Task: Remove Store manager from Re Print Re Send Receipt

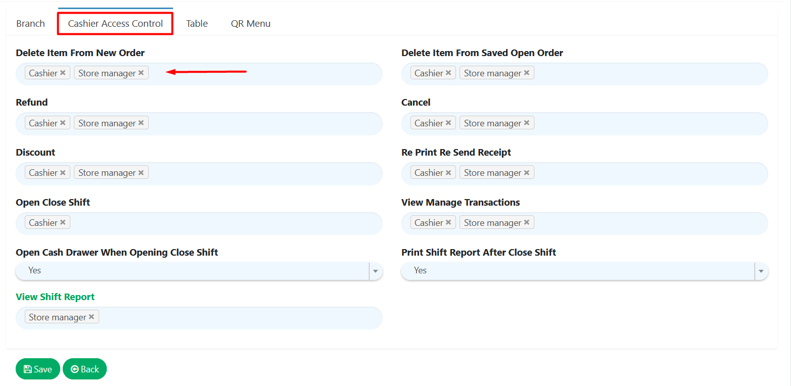Action: tap(526, 172)
